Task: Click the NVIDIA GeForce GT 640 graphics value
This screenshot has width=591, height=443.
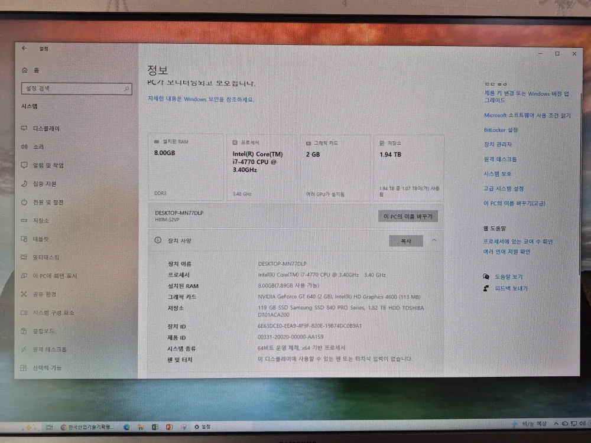Action: point(339,297)
